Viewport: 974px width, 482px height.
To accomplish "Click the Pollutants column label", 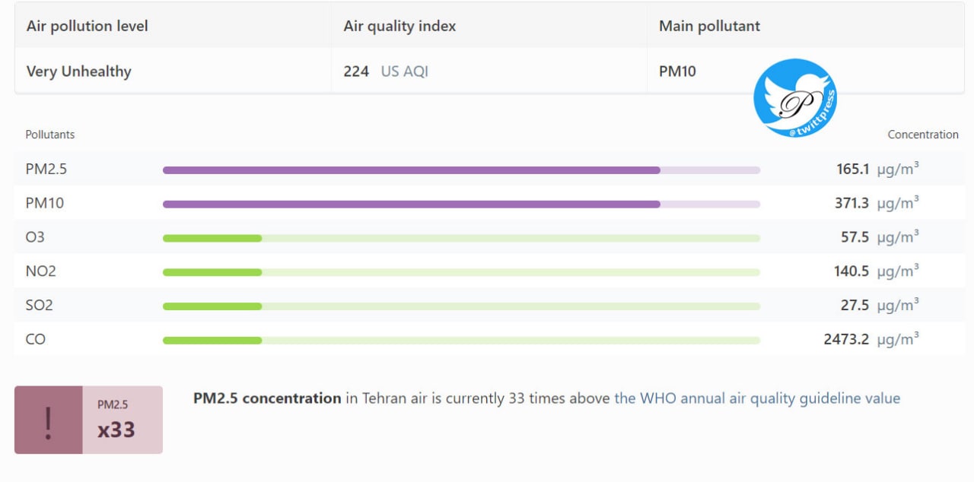I will click(x=50, y=135).
